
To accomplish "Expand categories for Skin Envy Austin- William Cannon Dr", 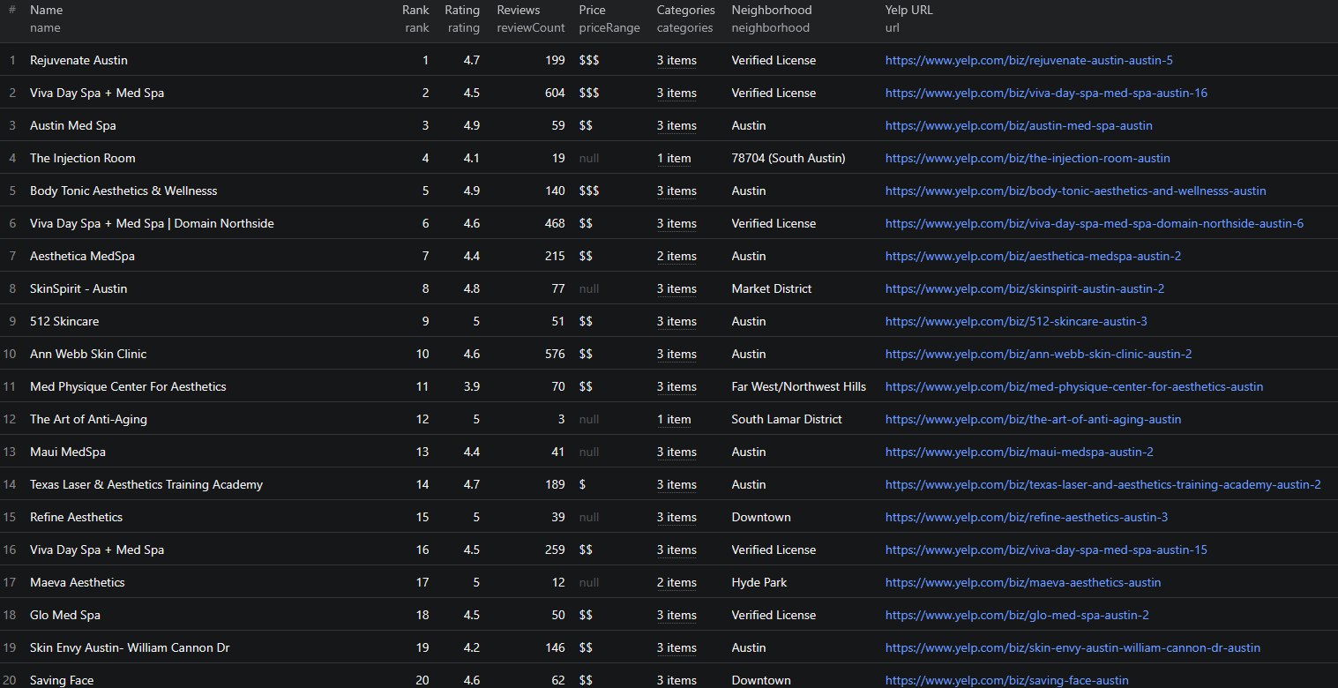I will 676,647.
